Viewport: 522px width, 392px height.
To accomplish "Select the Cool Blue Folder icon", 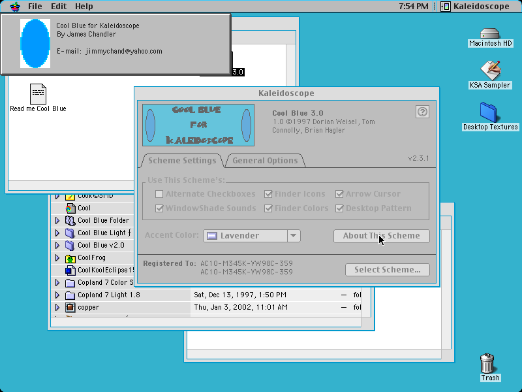I will pyautogui.click(x=70, y=220).
